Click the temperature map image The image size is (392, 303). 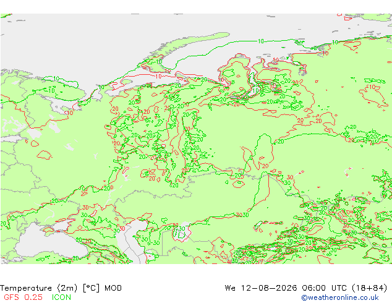coord(196,139)
